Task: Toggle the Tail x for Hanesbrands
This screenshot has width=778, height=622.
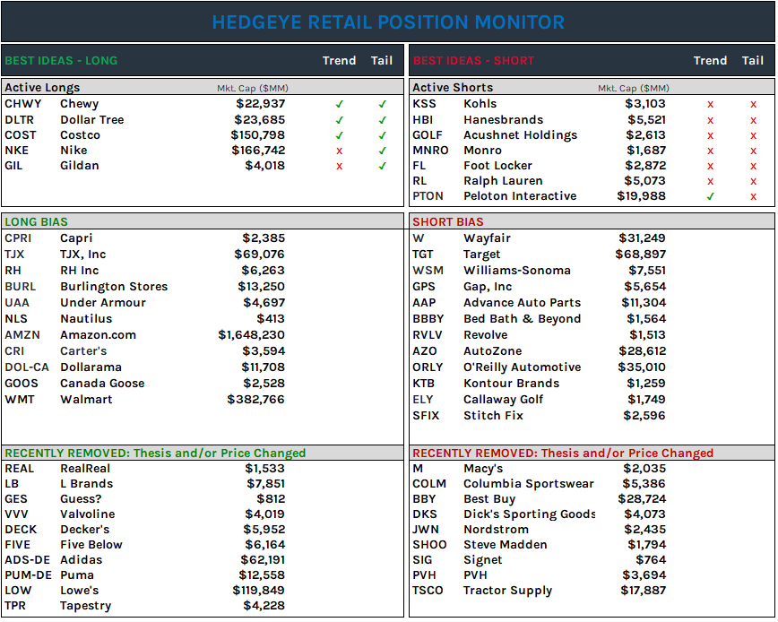Action: [753, 119]
